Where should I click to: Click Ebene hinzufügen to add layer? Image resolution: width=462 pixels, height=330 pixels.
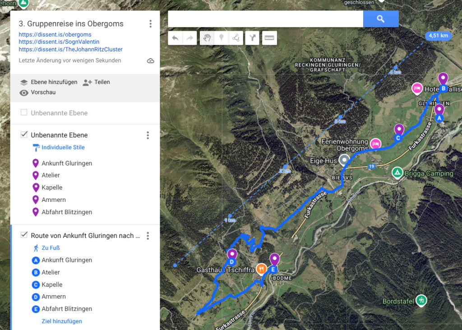[x=49, y=82]
